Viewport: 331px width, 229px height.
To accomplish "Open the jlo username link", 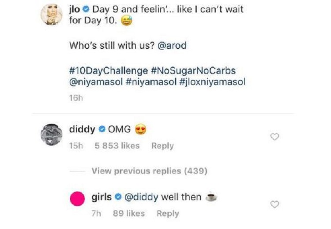I will tap(75, 9).
